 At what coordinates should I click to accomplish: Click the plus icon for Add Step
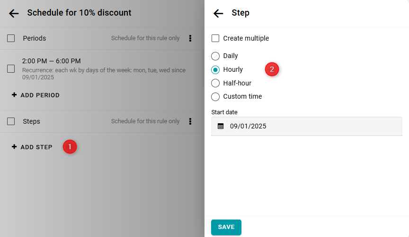click(14, 147)
